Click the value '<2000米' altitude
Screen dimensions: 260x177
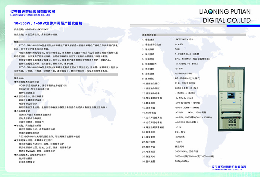[x=180, y=137]
